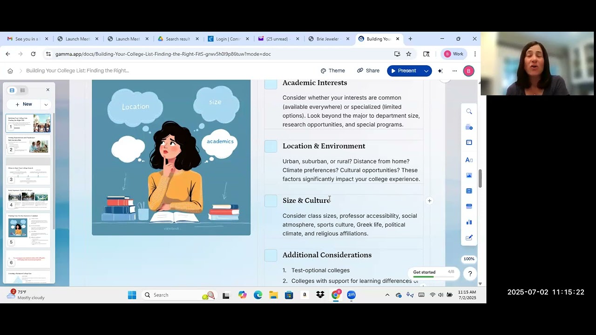Image resolution: width=596 pixels, height=335 pixels.
Task: Click the address bar URL
Action: point(163,54)
